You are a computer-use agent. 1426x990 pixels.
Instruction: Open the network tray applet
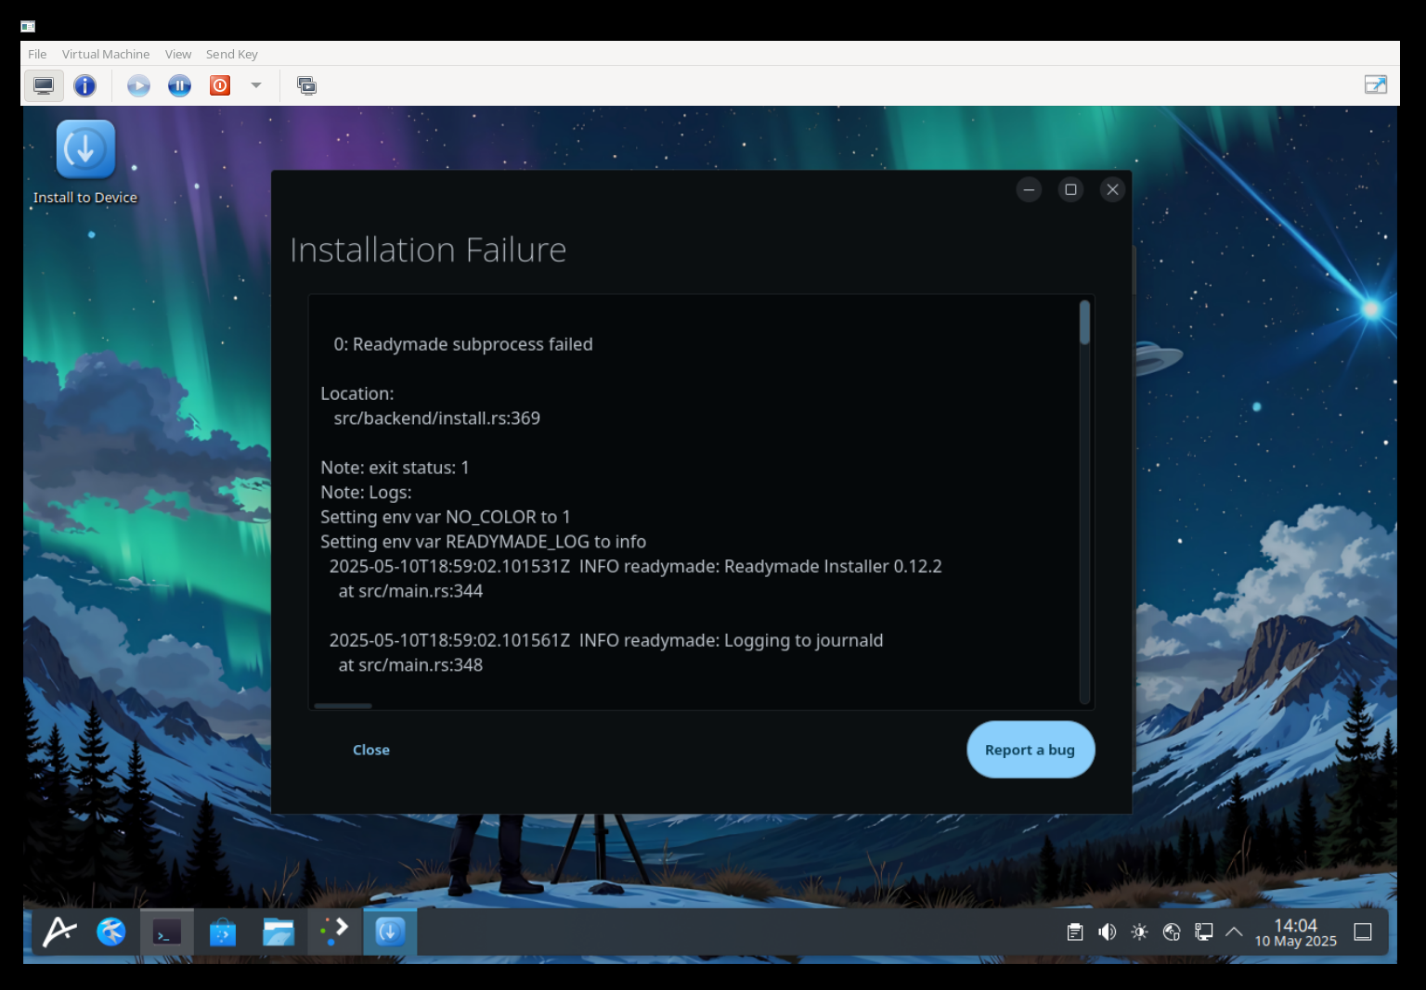coord(1172,932)
